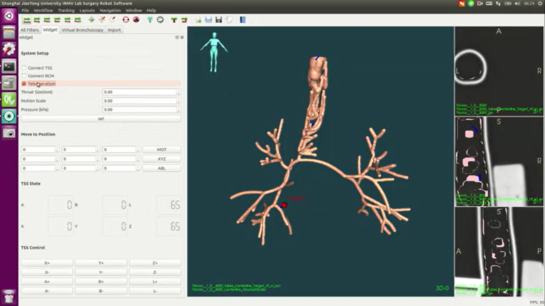Viewport: 545px width, 306px height.
Task: Click the Plan workflow toolbar icon
Action: coord(47,20)
